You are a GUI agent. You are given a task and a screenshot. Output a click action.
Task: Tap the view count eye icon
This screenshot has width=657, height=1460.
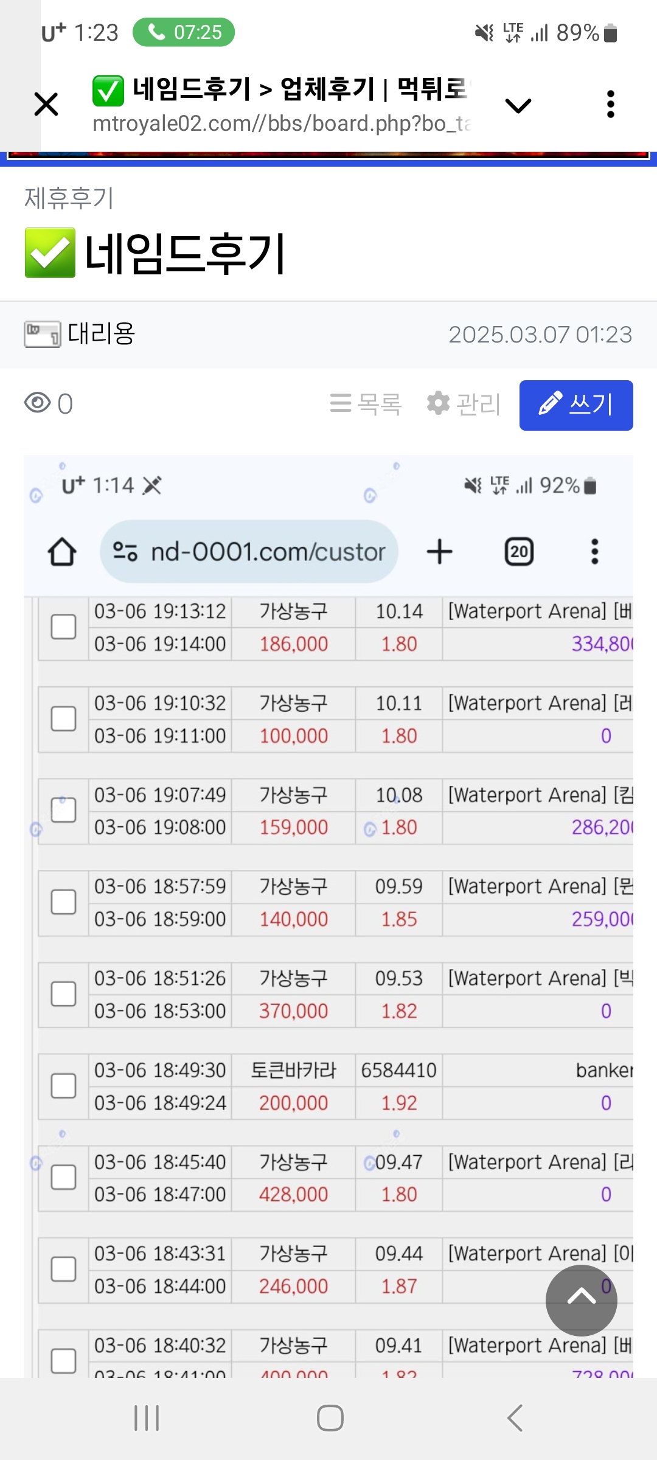pyautogui.click(x=38, y=403)
